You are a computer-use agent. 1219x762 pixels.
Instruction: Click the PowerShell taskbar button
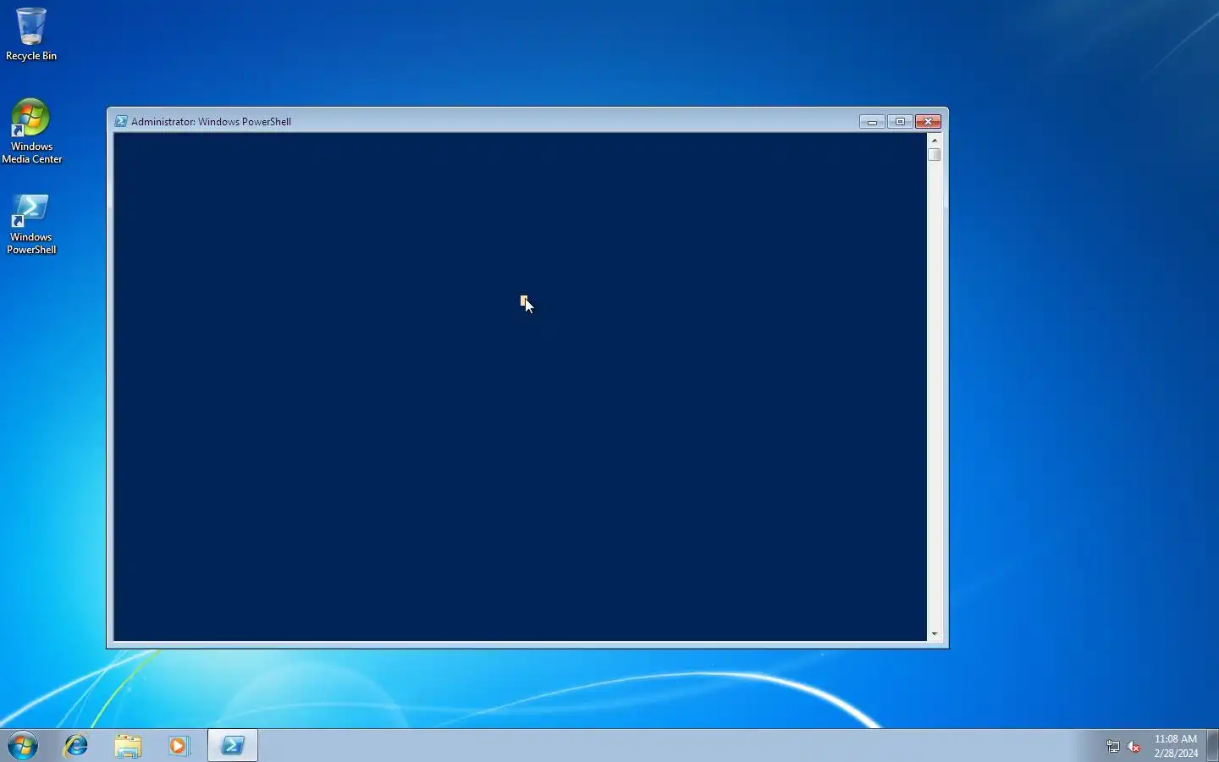(x=233, y=745)
